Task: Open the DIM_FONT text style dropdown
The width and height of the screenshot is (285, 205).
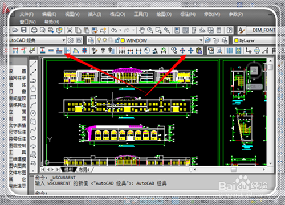Action: click(x=262, y=30)
